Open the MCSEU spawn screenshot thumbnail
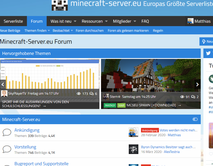 pos(151,75)
